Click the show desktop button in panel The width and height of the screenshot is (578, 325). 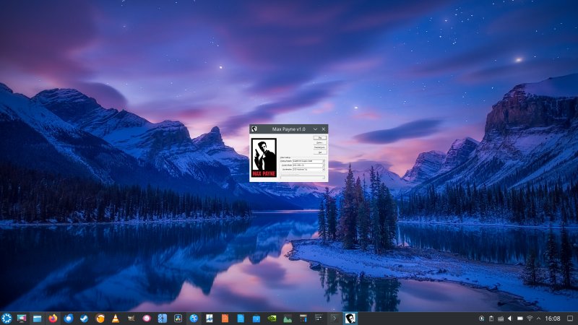click(570, 318)
